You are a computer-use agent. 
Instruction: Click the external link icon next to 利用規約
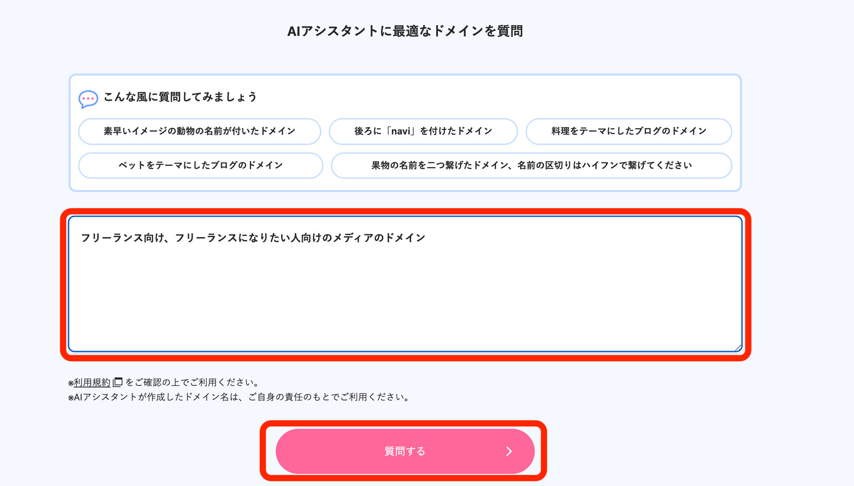118,382
